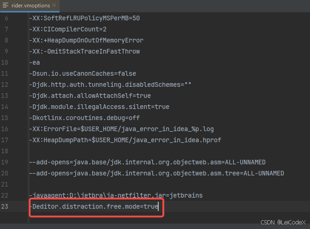Click gutter line number 13

(5, 96)
